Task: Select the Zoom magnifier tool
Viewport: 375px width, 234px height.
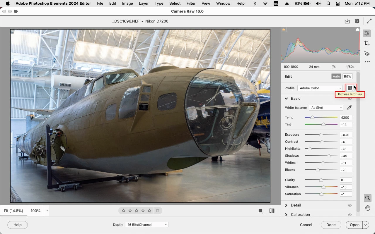Action: [367, 198]
